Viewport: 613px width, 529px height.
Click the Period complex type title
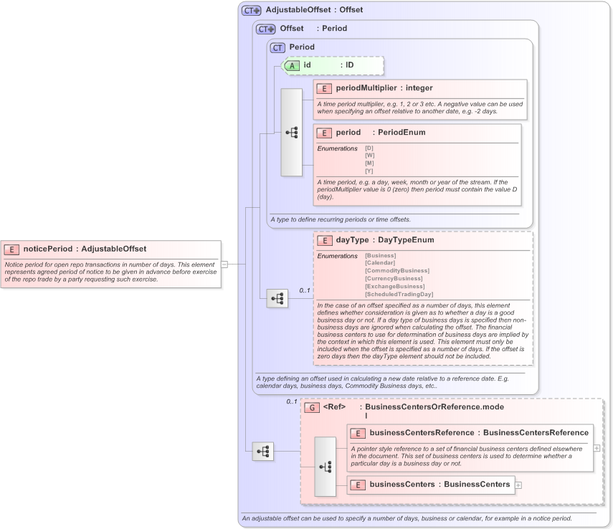pyautogui.click(x=302, y=47)
